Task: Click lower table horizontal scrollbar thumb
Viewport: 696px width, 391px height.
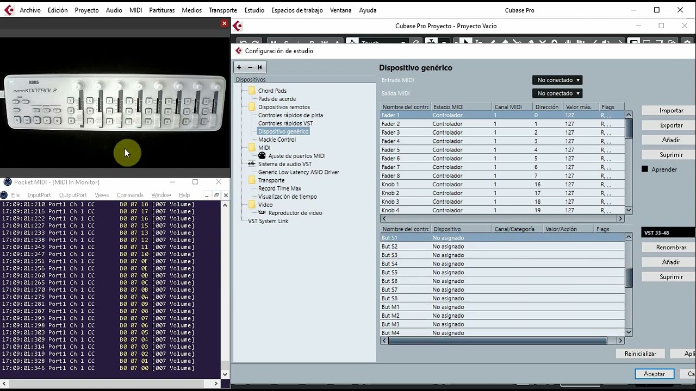Action: pyautogui.click(x=498, y=340)
